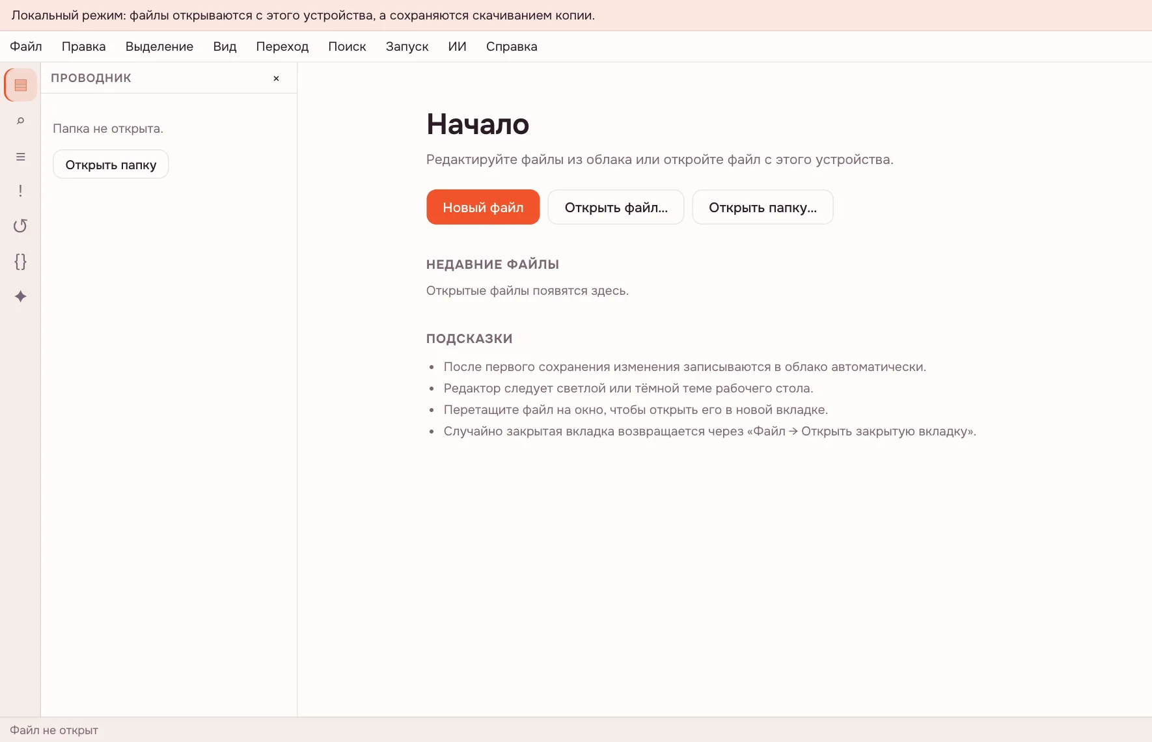Click the orange Новый файл button
The height and width of the screenshot is (742, 1152).
pyautogui.click(x=483, y=207)
